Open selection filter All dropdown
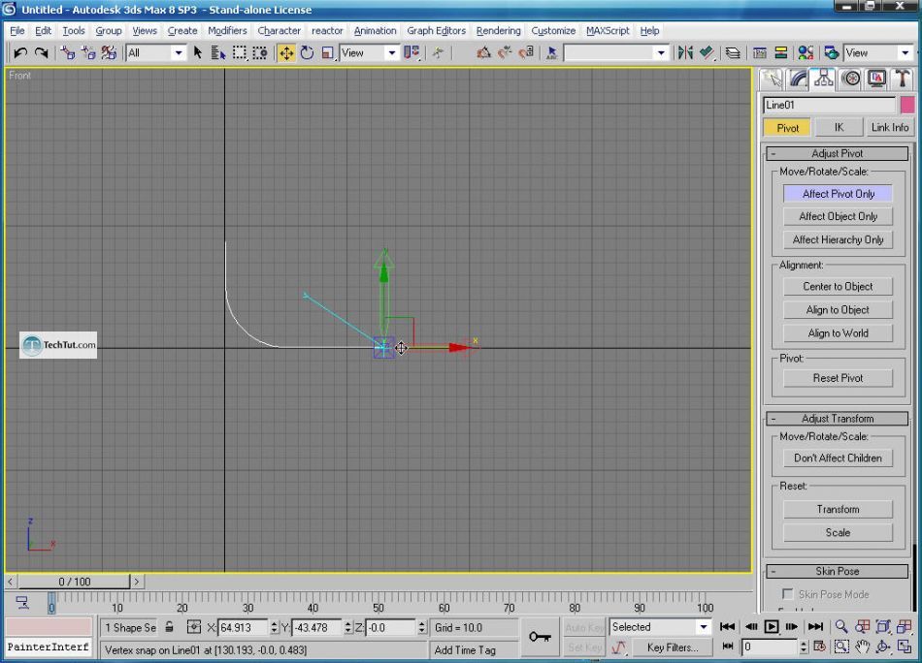 click(x=179, y=53)
